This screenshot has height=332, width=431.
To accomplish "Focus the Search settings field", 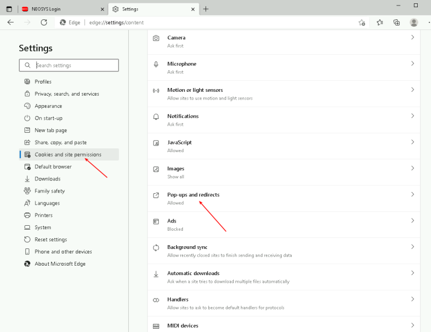I will pos(69,65).
